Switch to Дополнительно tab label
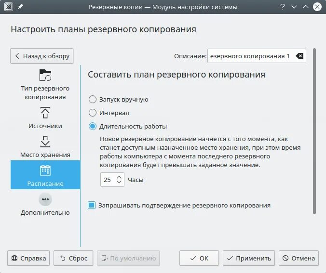 click(45, 213)
